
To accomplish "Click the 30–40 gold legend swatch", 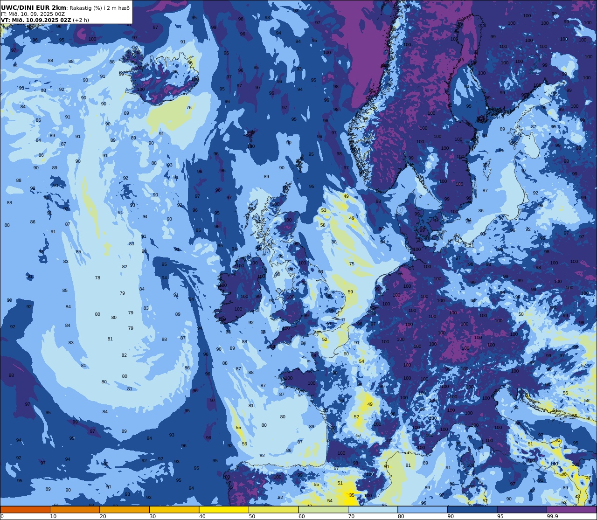I will [174, 509].
